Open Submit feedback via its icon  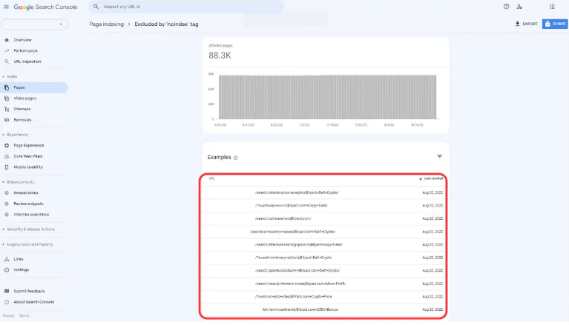coord(7,291)
